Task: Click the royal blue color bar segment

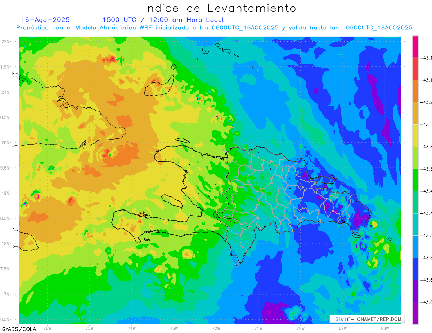Action: [415, 269]
